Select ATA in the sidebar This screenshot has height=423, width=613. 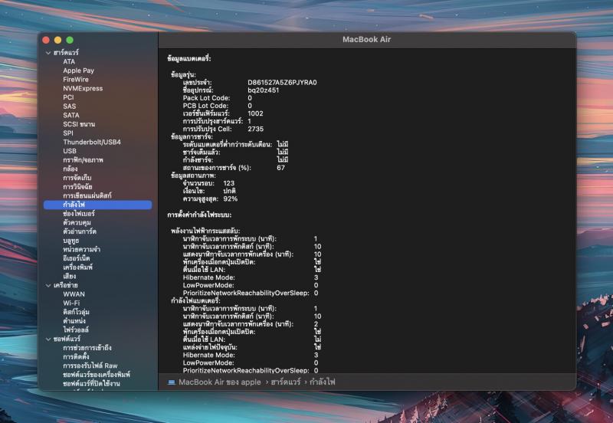point(69,61)
